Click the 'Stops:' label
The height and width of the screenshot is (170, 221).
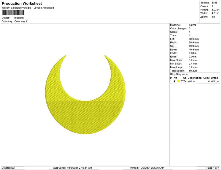tap(174, 32)
